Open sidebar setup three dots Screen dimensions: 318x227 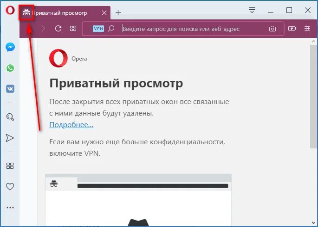point(10,208)
